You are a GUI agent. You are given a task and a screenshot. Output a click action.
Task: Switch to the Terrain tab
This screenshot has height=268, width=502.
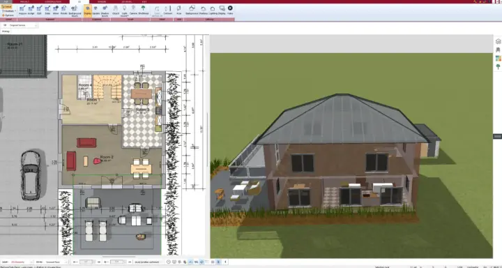(102, 1)
